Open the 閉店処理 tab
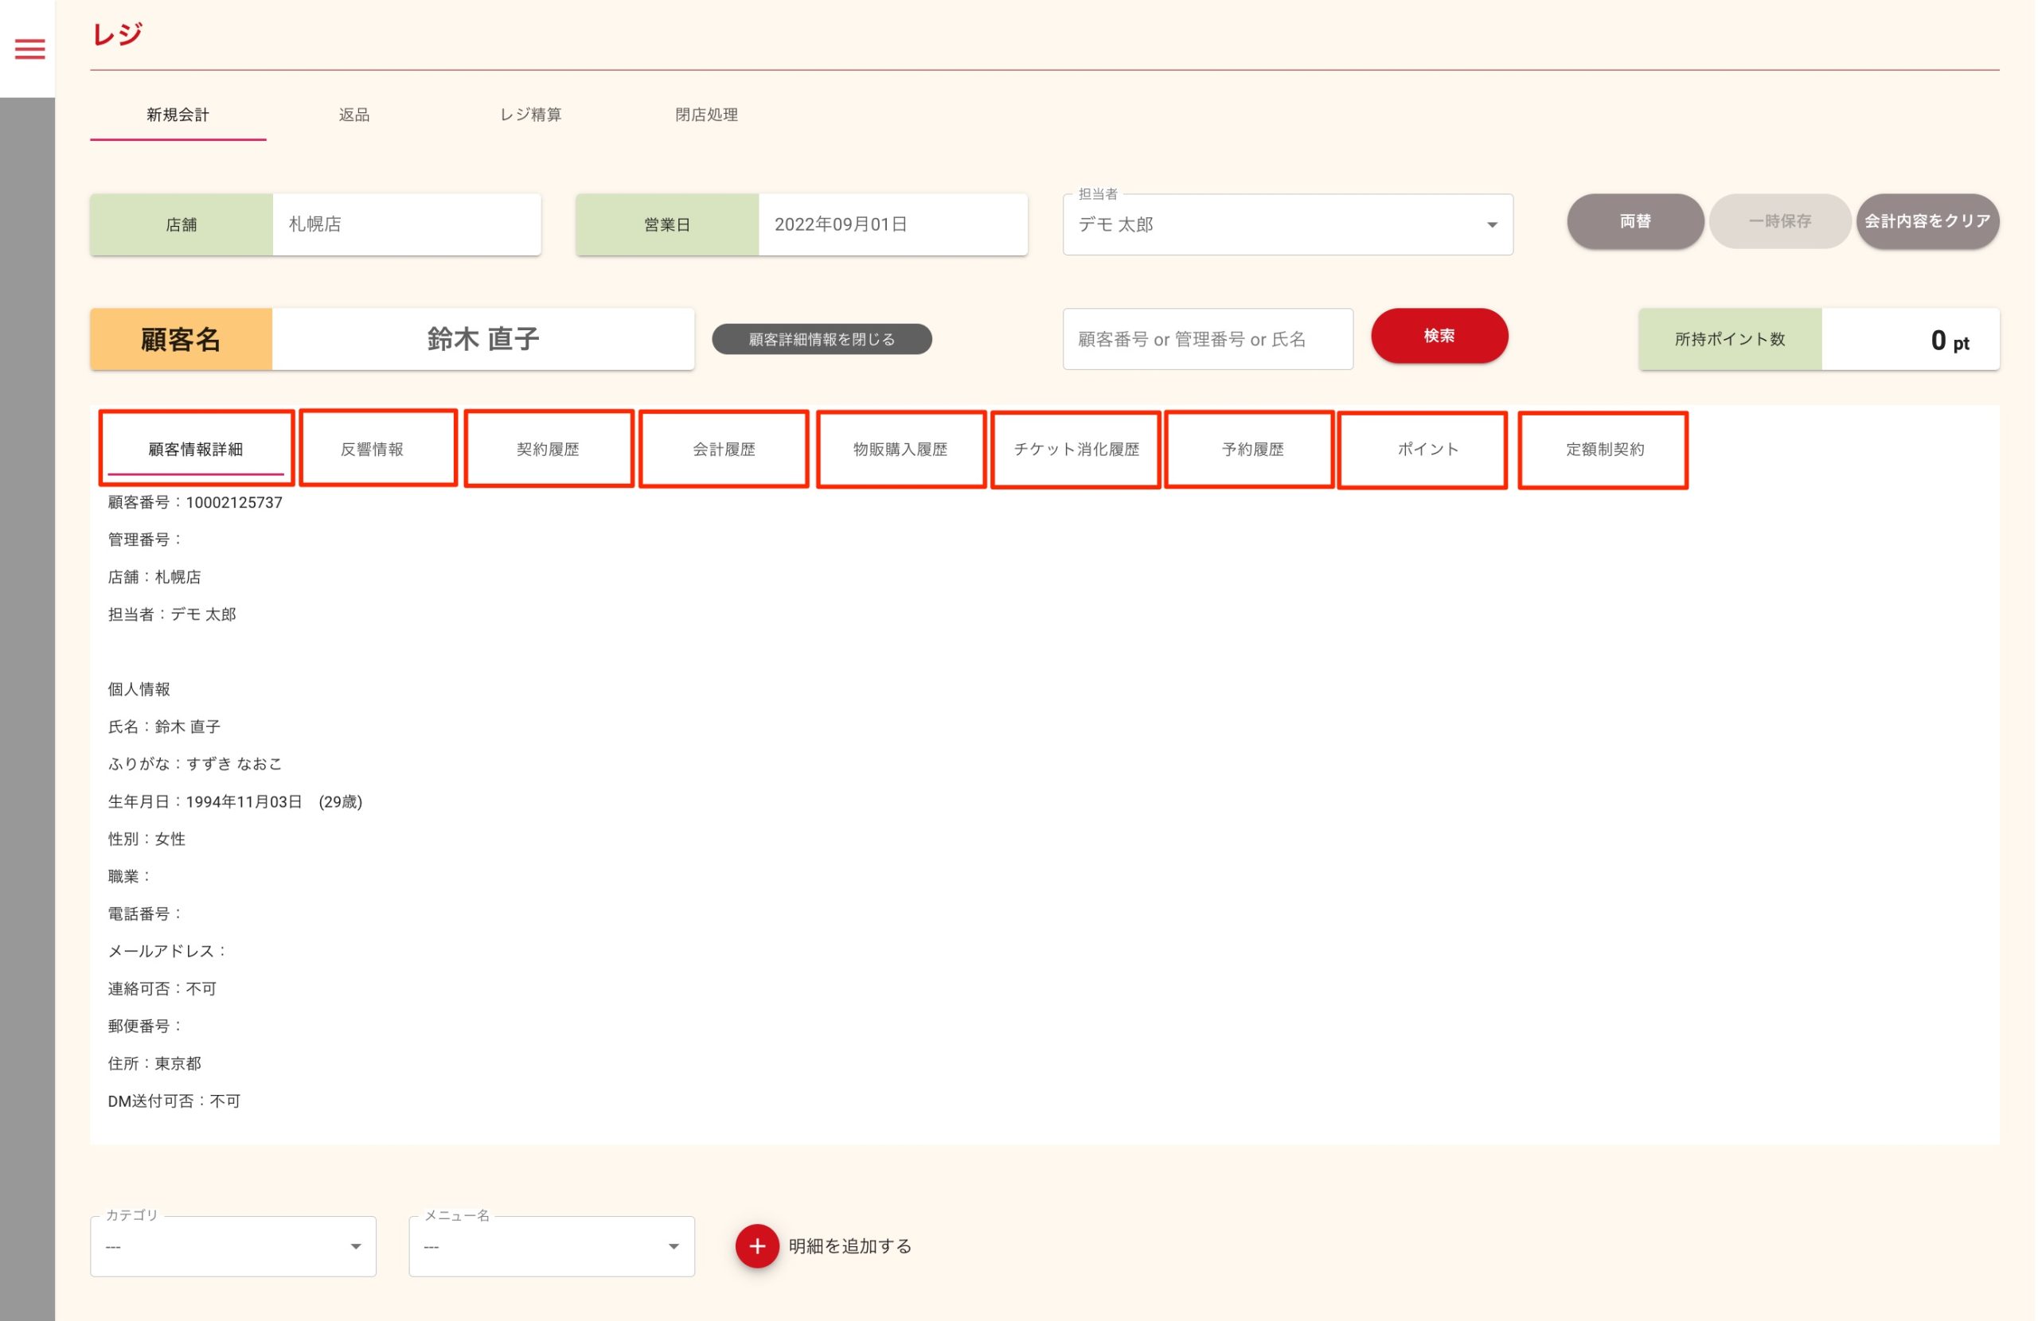 pos(706,115)
